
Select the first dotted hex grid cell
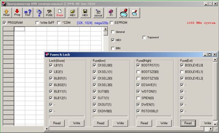click(x=19, y=29)
